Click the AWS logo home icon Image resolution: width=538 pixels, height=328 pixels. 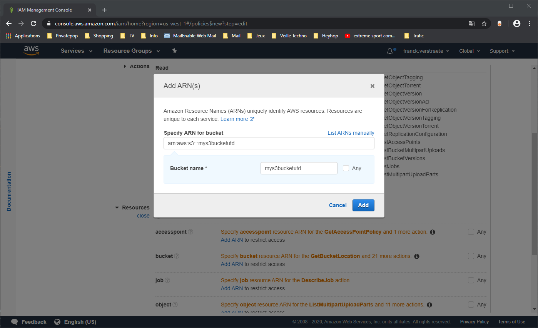click(x=31, y=51)
